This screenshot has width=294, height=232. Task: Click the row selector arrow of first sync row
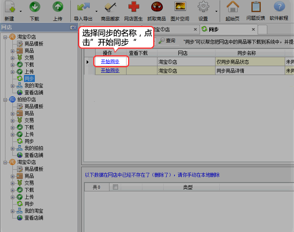(x=87, y=62)
